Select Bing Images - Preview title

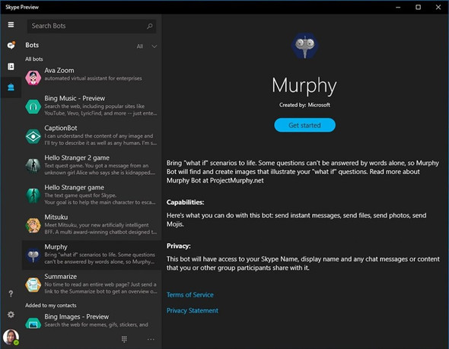coord(76,317)
